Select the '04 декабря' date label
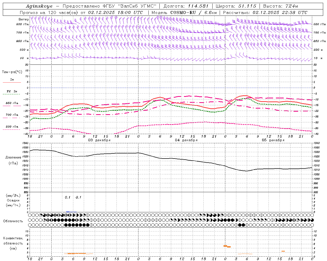The image size is (327, 261). coord(186,140)
